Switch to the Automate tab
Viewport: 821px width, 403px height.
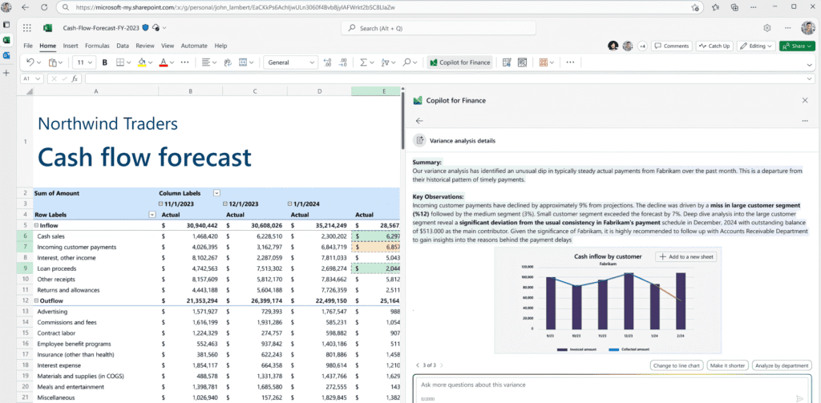tap(194, 46)
